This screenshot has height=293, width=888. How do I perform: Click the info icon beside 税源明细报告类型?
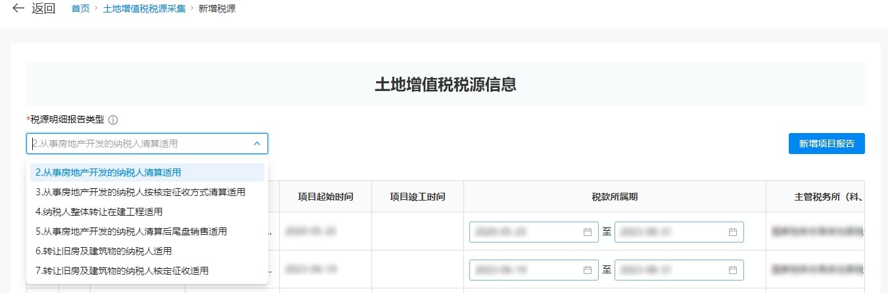pyautogui.click(x=113, y=120)
